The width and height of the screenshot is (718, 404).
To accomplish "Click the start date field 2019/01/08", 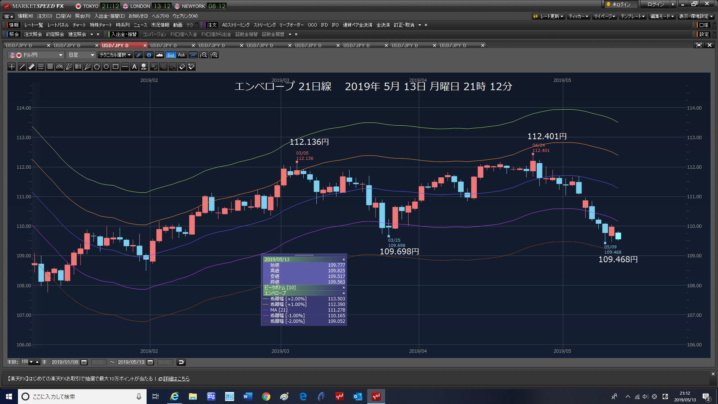I will coord(65,362).
